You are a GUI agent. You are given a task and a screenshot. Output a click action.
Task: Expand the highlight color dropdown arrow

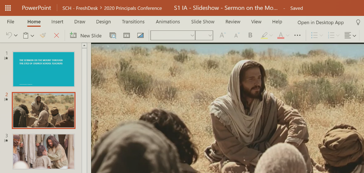coord(271,36)
